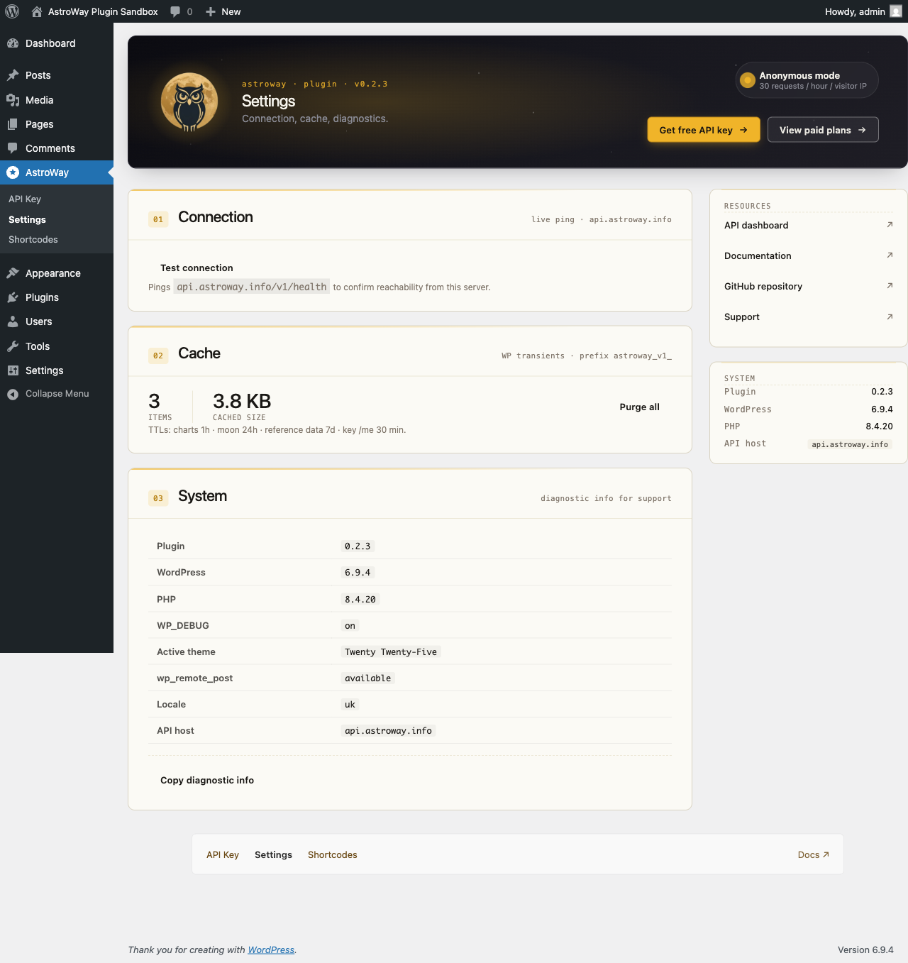Click the Twenty Twenty-Five theme value
Screen dimensions: 908x963
click(x=391, y=652)
